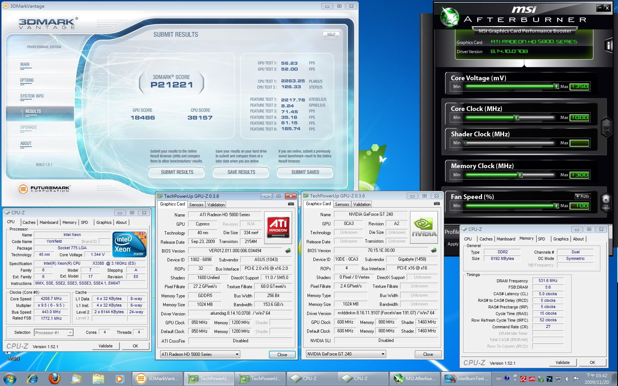The image size is (618, 386).
Task: Open ABOUT section in 3DMark sidebar
Action: click(x=26, y=143)
